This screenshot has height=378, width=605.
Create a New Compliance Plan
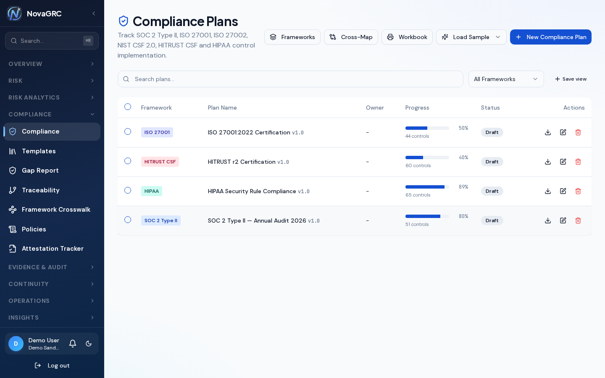(x=551, y=37)
